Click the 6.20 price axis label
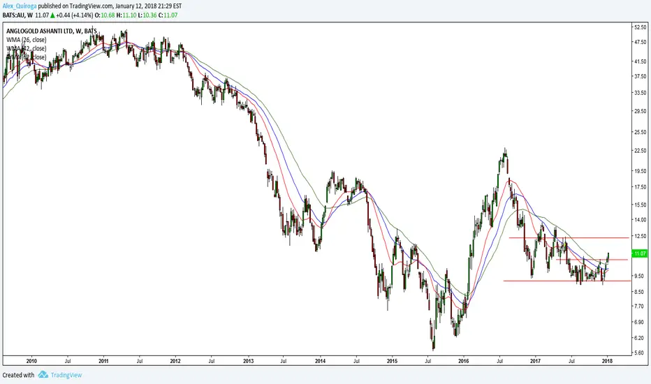Image resolution: width=651 pixels, height=384 pixels. (x=638, y=338)
